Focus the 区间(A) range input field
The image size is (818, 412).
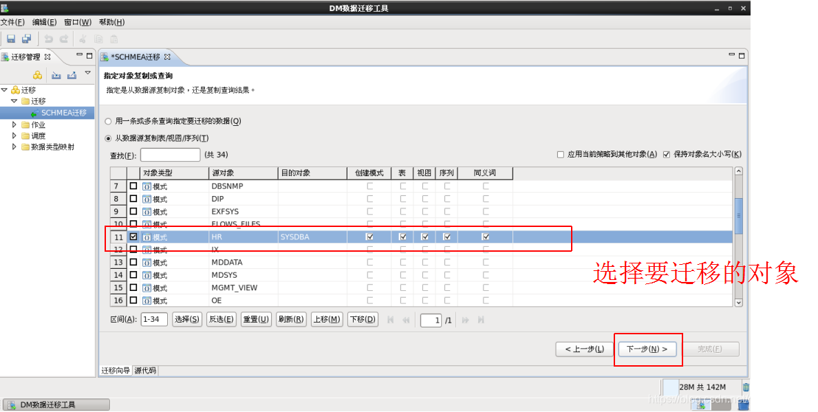154,319
